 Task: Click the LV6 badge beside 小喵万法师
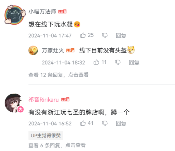[x=63, y=11]
